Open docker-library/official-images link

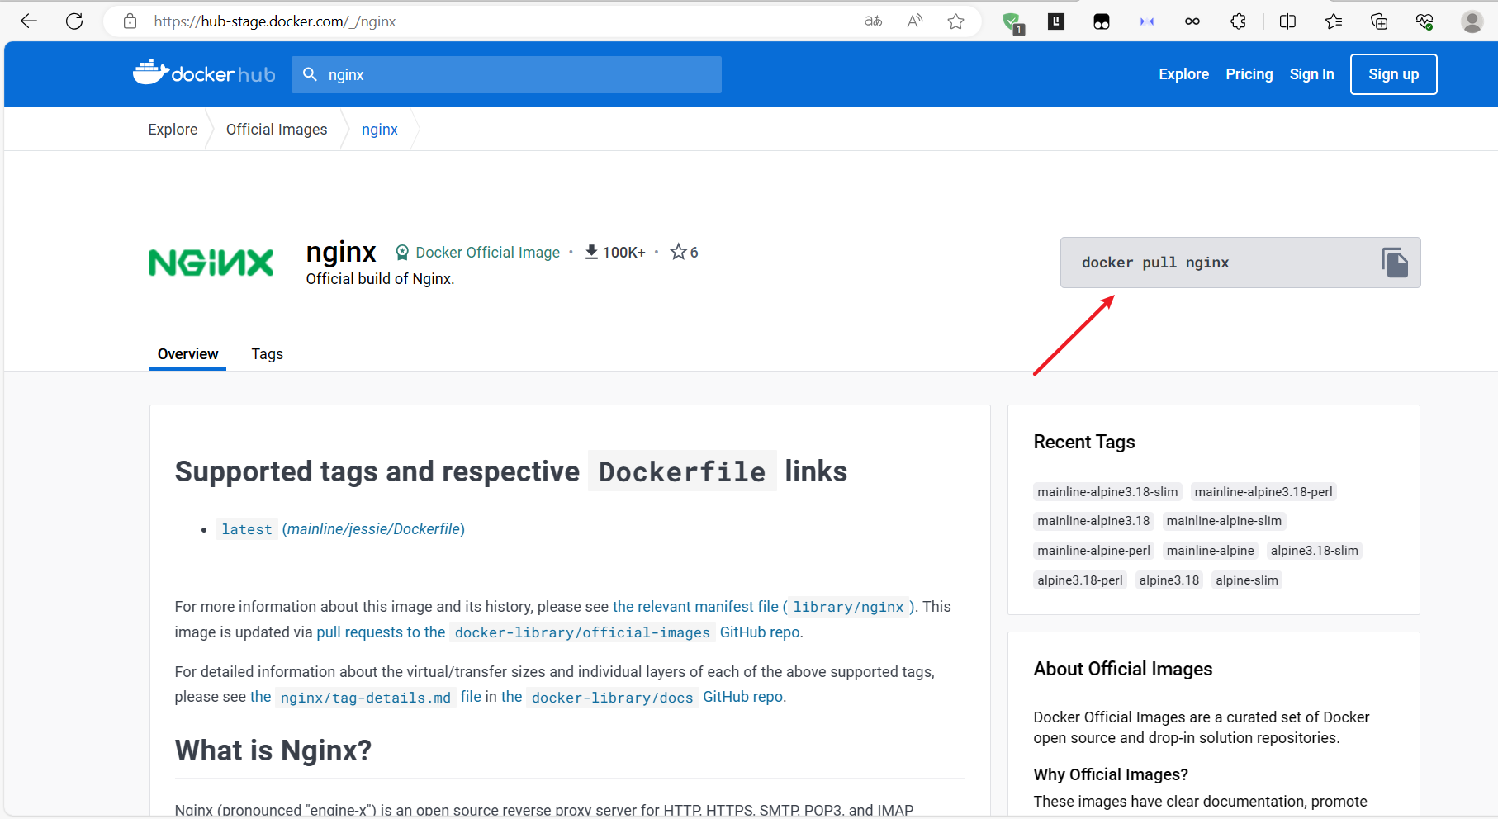pos(582,632)
